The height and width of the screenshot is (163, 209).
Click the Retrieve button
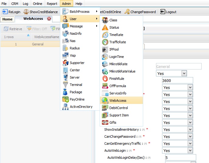click(x=13, y=29)
